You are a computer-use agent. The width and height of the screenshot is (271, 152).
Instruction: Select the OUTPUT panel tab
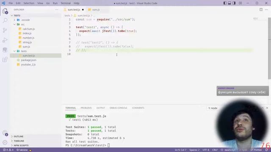tap(101, 108)
